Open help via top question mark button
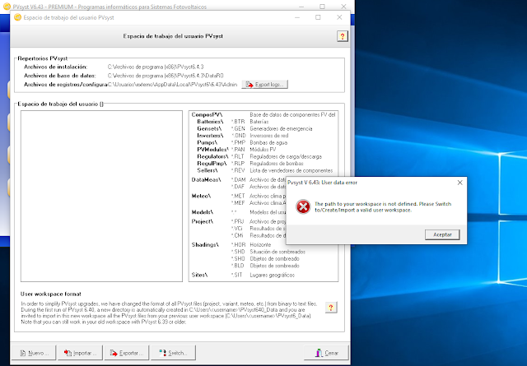The image size is (527, 366). 343,36
